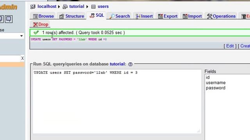Clear the sidebar filter with X
The image size is (250, 140).
(x=22, y=58)
